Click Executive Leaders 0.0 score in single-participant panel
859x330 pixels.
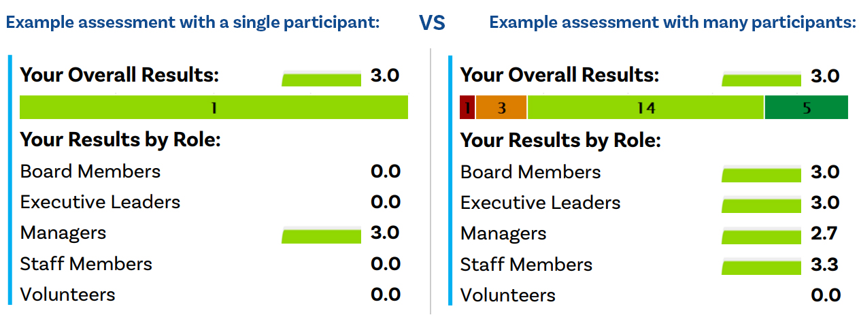pos(385,202)
